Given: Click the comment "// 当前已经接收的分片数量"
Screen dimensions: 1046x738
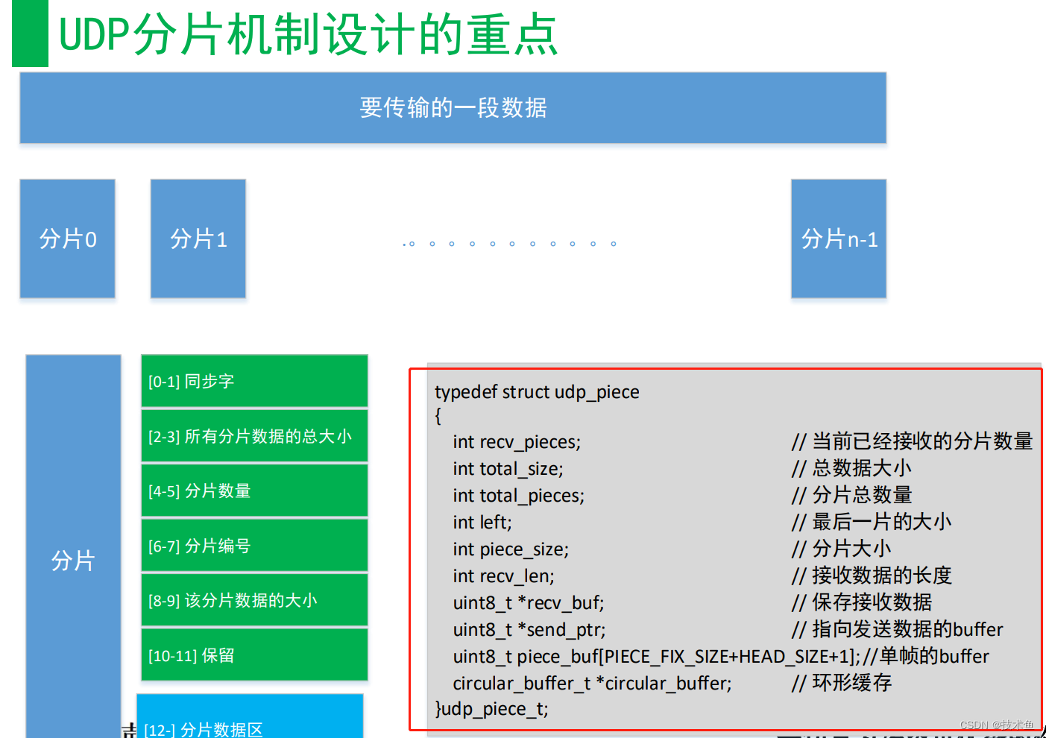Looking at the screenshot, I should point(912,441).
